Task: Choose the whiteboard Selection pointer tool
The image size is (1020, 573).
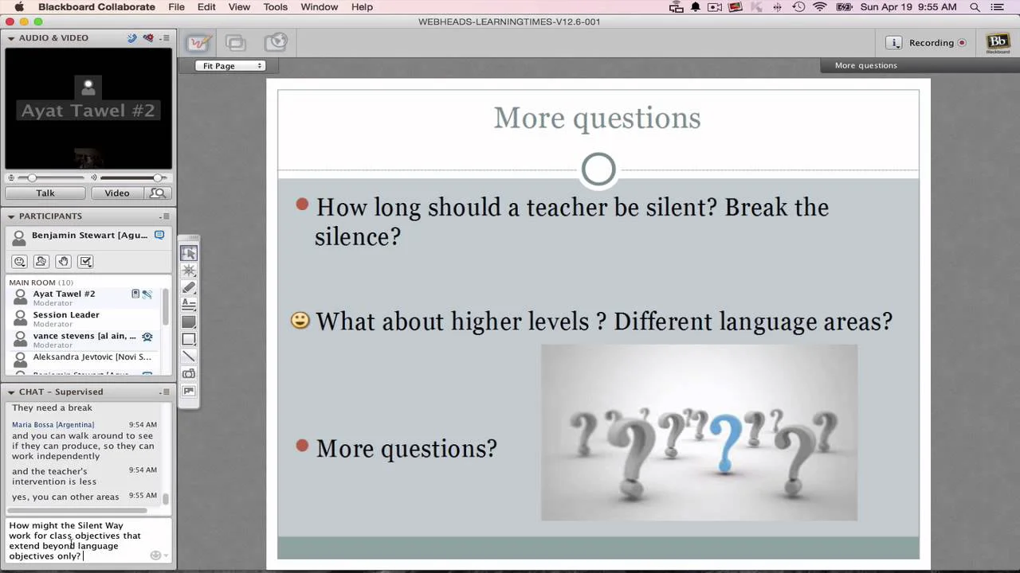Action: click(189, 253)
